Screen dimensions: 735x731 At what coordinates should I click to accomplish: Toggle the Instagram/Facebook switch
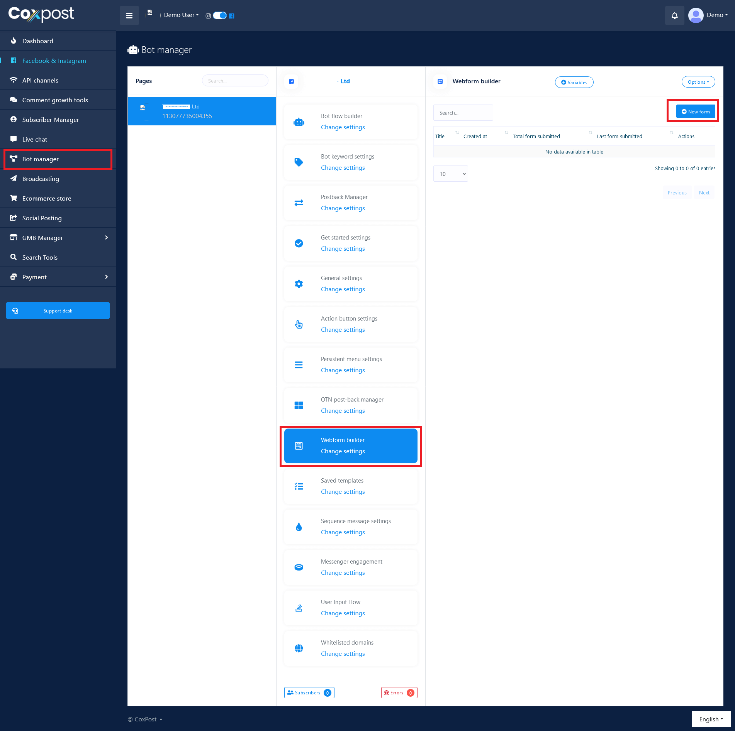[x=219, y=15]
